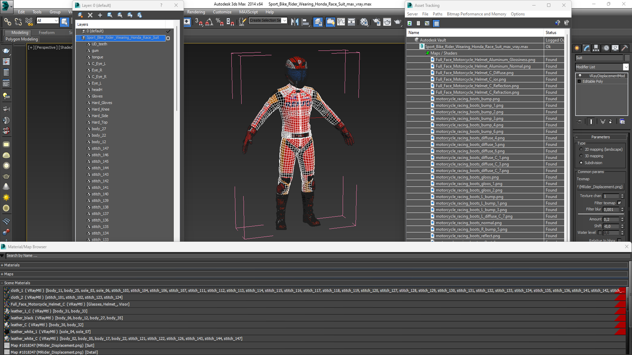Click the Polygon Modeling panel button
Image resolution: width=632 pixels, height=355 pixels.
22,39
